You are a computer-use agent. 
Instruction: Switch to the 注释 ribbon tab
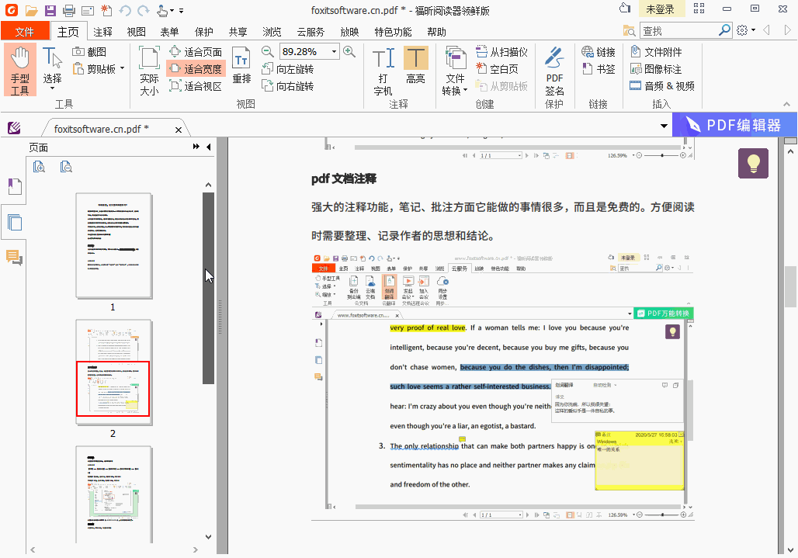pyautogui.click(x=103, y=32)
